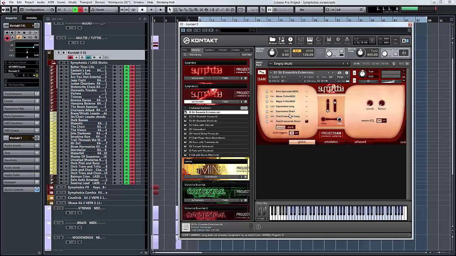
Task: Open the advanced tab in Symphobia
Action: coord(360,142)
